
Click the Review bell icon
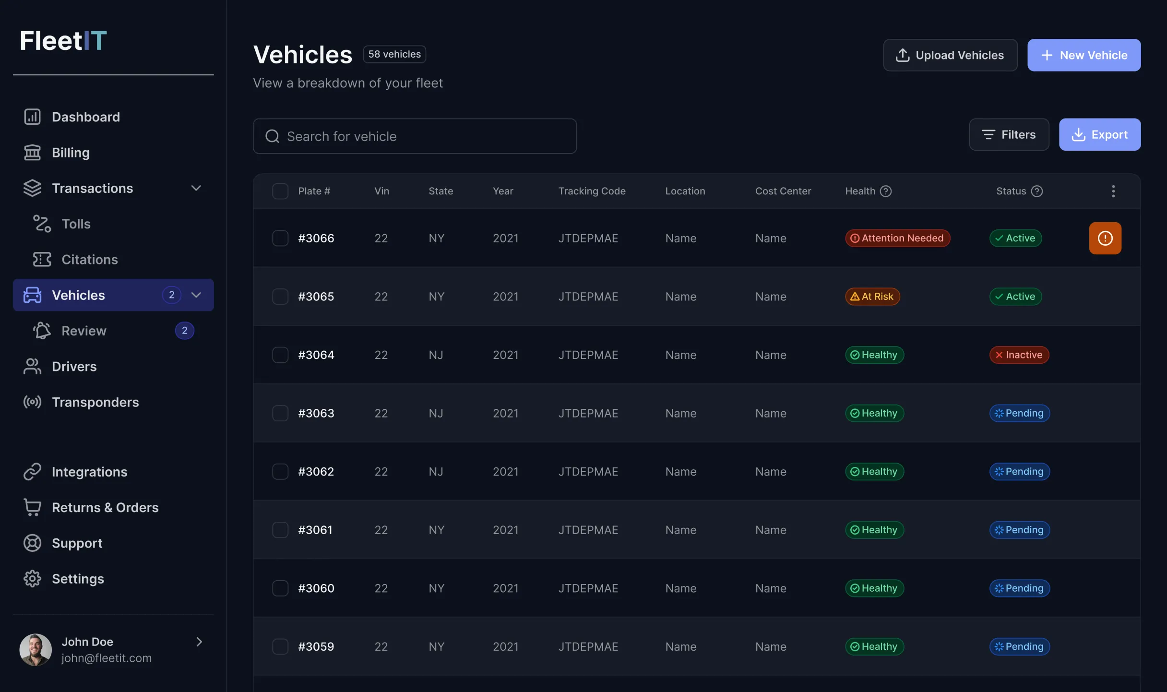click(42, 331)
